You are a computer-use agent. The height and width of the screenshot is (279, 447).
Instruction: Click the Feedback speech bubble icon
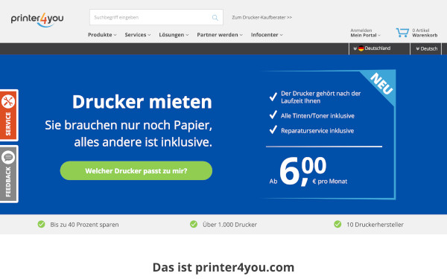(8, 157)
